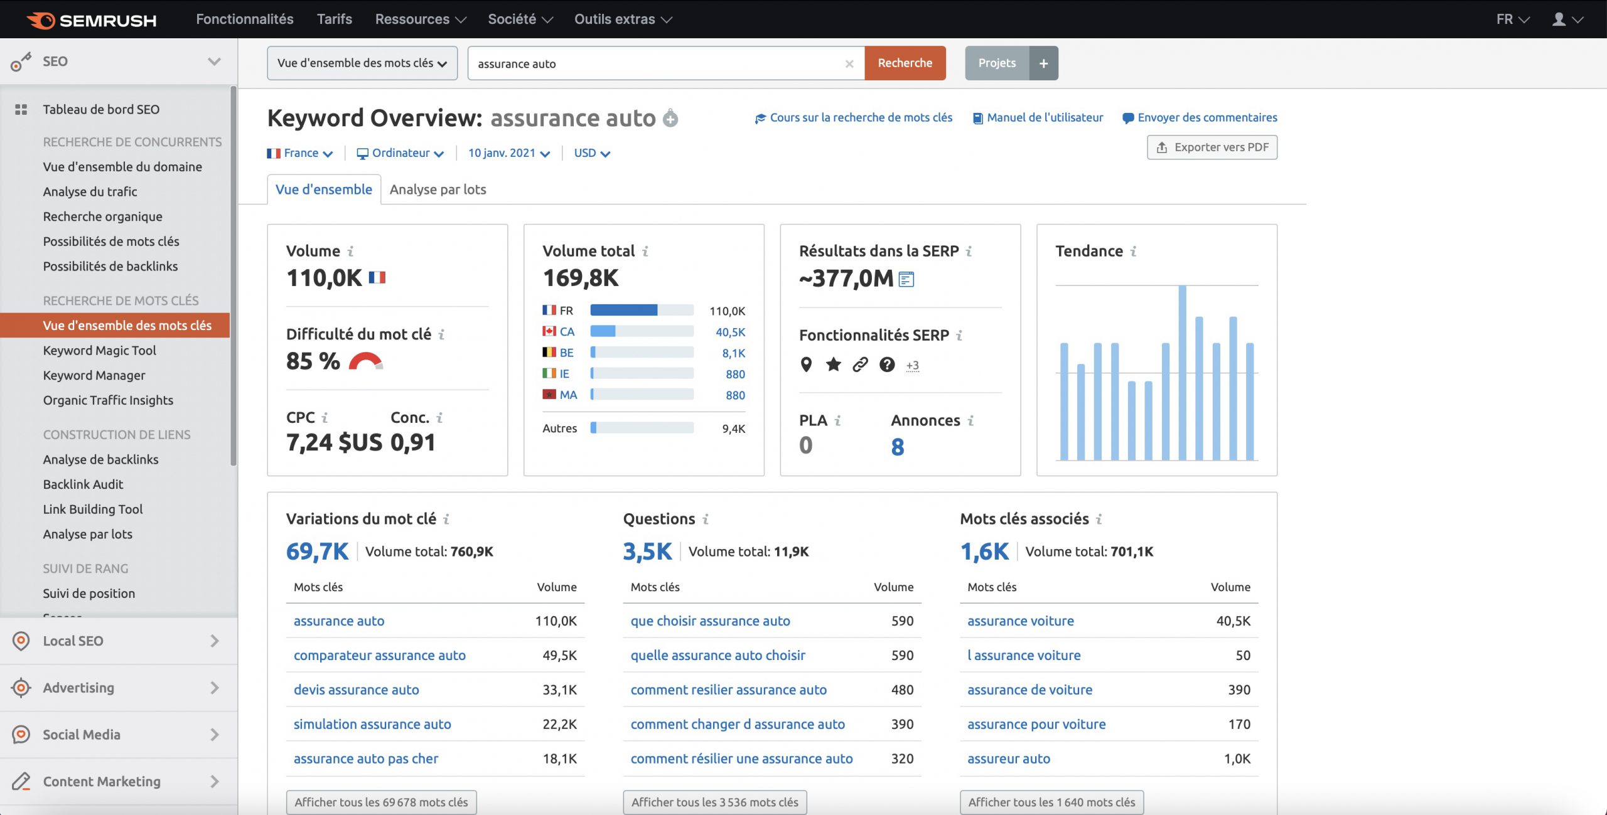Click the Backlink Audit icon in sidebar
This screenshot has height=815, width=1607.
click(82, 483)
